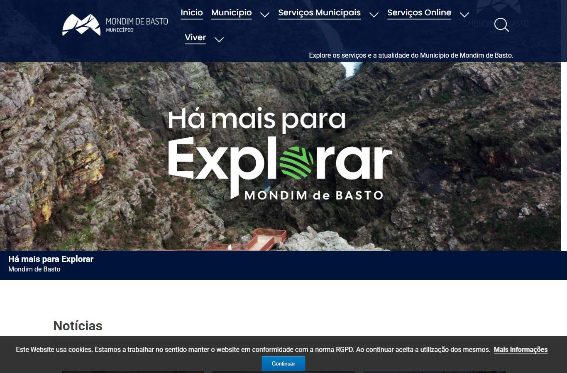This screenshot has width=567, height=373.
Task: Click the Há mais para Explorar banner image
Action: click(280, 156)
